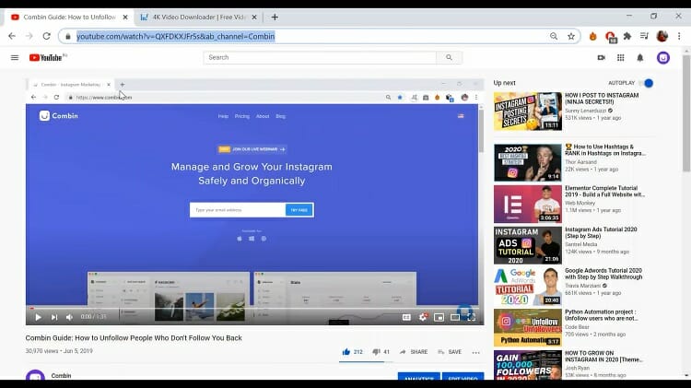Open the YouTube account avatar menu
Screen dimensions: 691x388
(662, 58)
